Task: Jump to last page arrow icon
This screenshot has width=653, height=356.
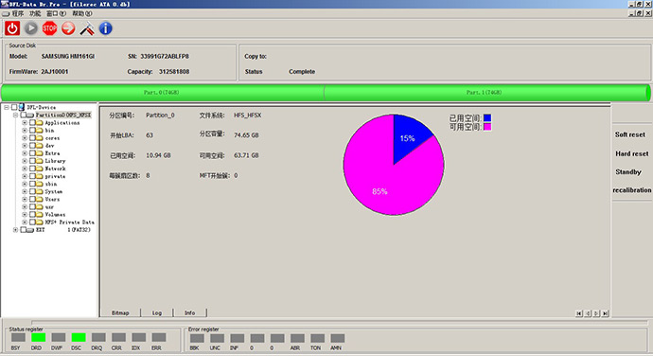Action: 605,313
